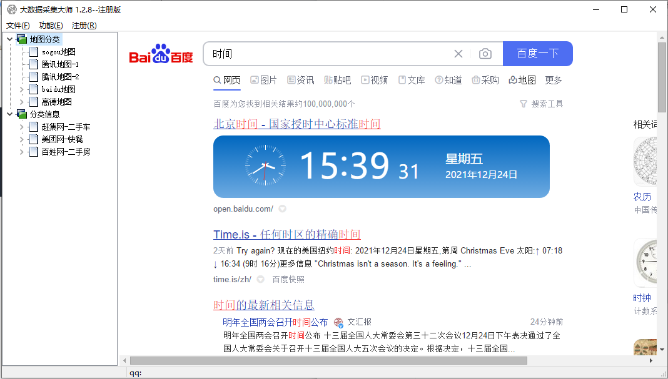Open the 北京时间 - 国家授时中心标准时间 result
The image size is (668, 379).
point(297,124)
